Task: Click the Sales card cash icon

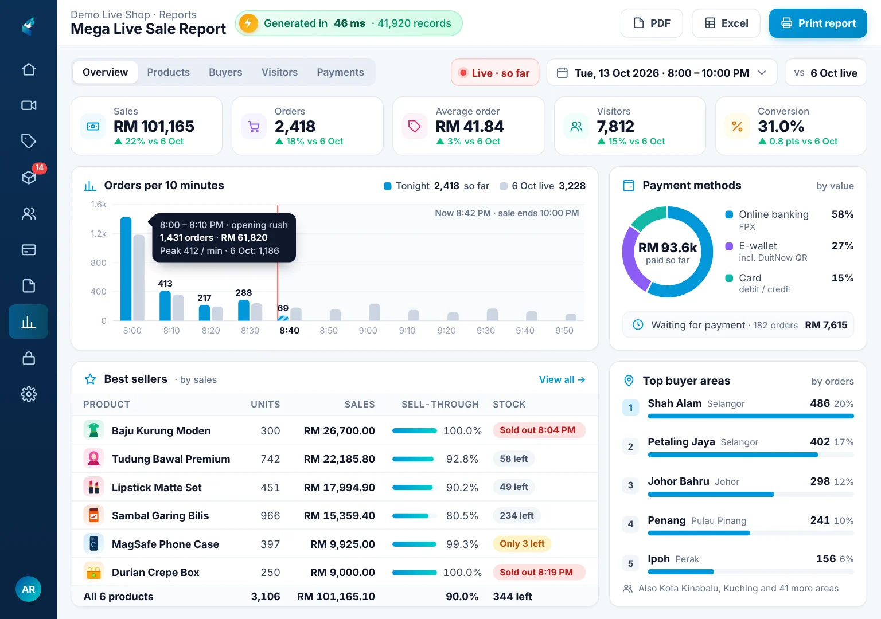Action: 93,126
